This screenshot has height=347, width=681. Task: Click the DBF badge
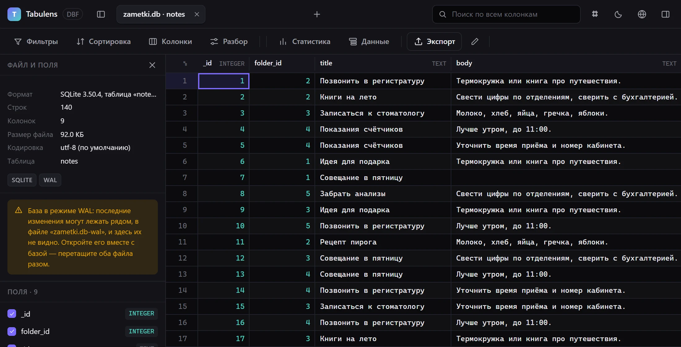pos(73,14)
